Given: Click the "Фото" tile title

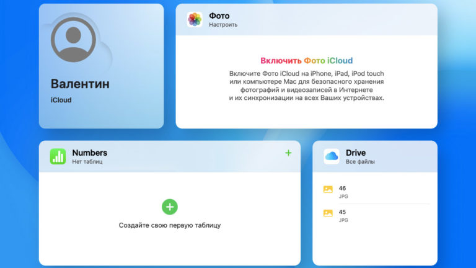Looking at the screenshot, I should click(219, 16).
